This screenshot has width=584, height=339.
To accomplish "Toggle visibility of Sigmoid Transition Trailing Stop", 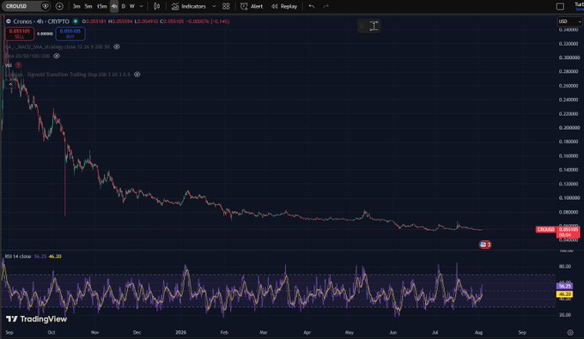I will 137,75.
